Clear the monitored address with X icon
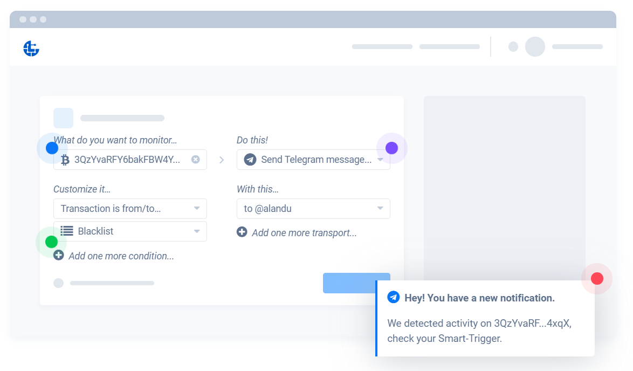The image size is (633, 371). pyautogui.click(x=196, y=160)
